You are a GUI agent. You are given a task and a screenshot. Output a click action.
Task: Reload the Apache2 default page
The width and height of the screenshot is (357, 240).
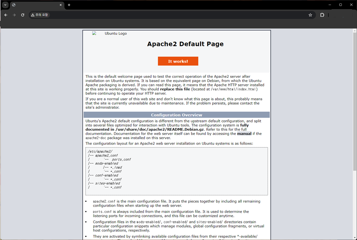22,15
